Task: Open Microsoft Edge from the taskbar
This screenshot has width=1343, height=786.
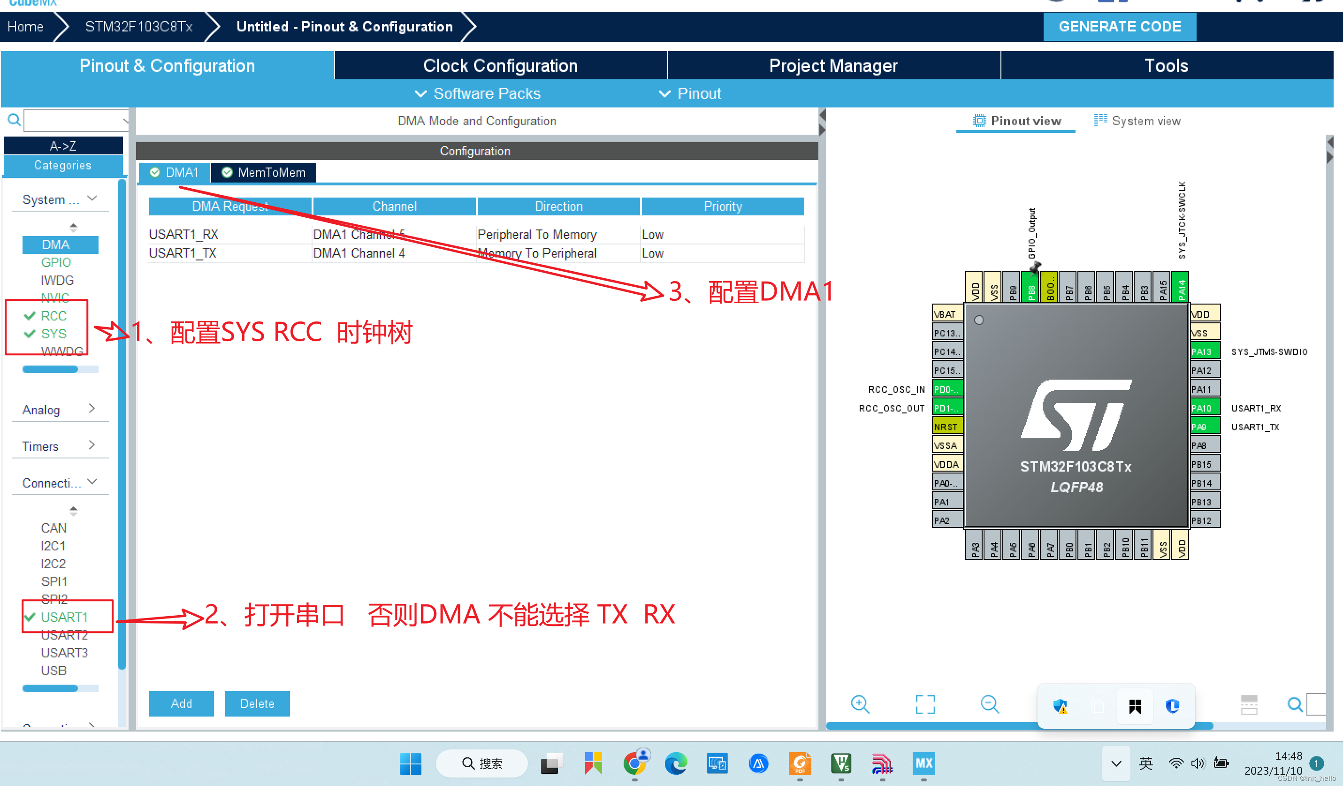Action: point(675,763)
